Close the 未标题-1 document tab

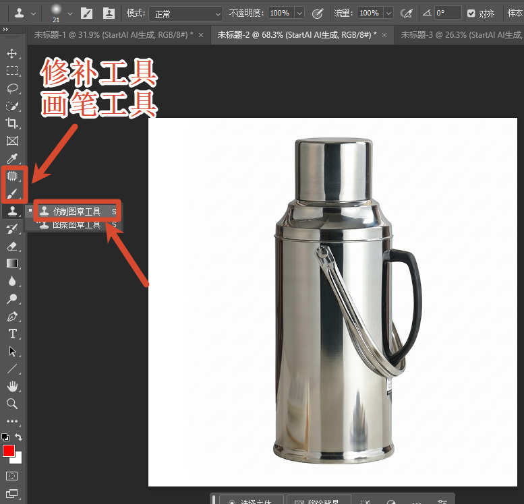tap(201, 35)
